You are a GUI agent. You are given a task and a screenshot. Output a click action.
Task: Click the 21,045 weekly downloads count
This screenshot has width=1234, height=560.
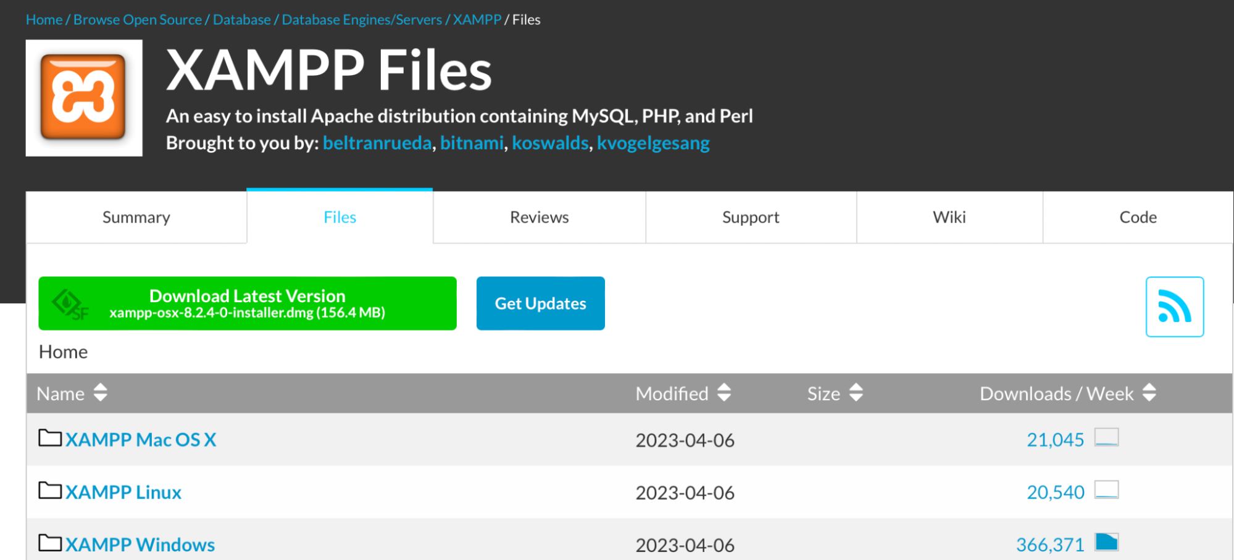click(x=1055, y=440)
